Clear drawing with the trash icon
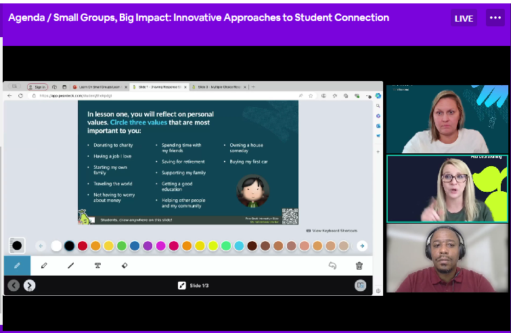The width and height of the screenshot is (511, 333). [359, 265]
